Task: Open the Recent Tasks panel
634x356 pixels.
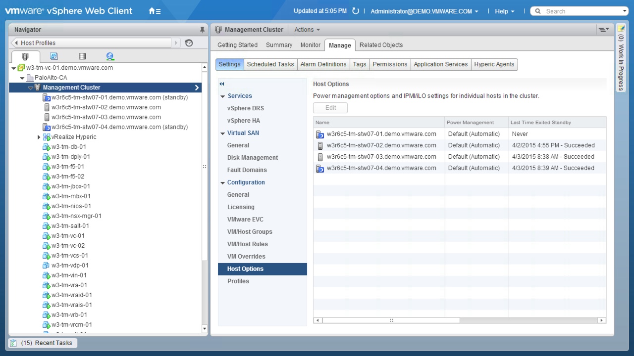Action: [x=42, y=343]
